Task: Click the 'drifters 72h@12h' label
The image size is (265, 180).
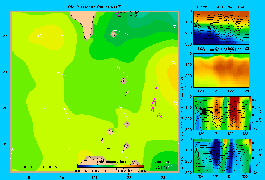Action: pyautogui.click(x=131, y=12)
